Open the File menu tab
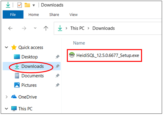The width and height of the screenshot is (163, 115). coord(13,15)
